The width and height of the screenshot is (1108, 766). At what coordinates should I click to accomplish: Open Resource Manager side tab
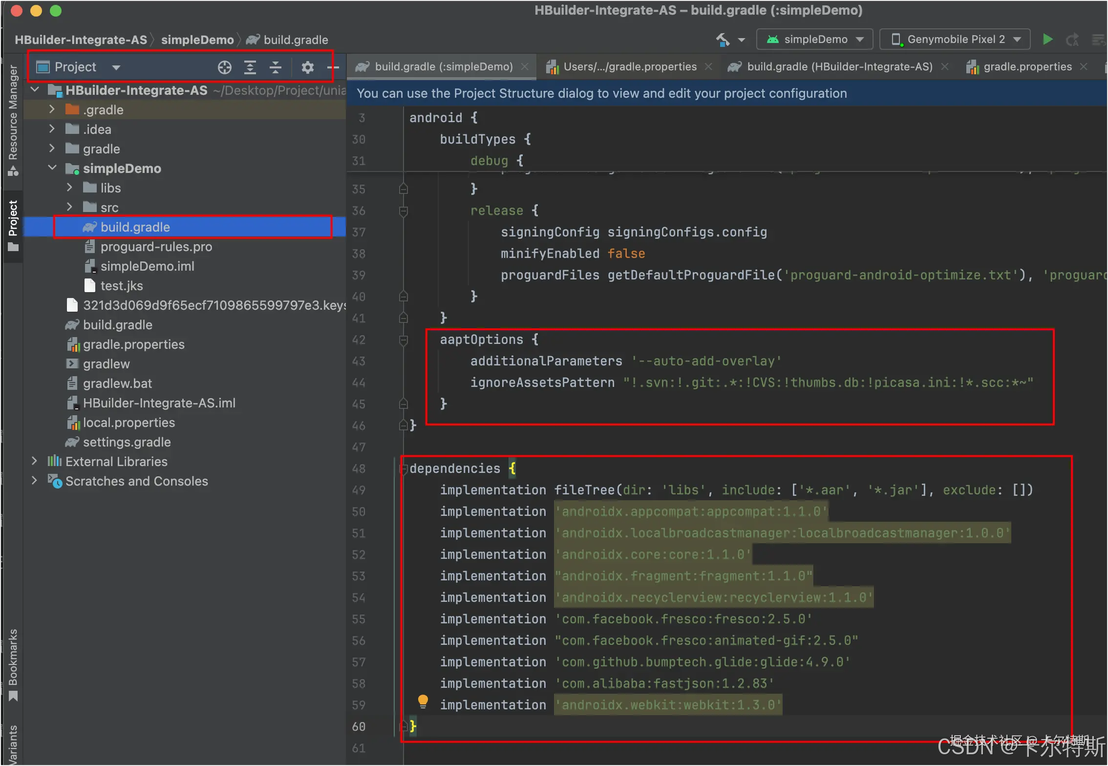click(13, 120)
